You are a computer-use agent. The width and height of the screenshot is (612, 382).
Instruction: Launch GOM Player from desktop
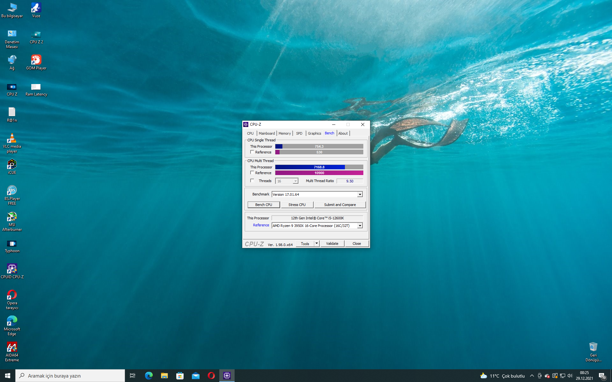(x=36, y=62)
